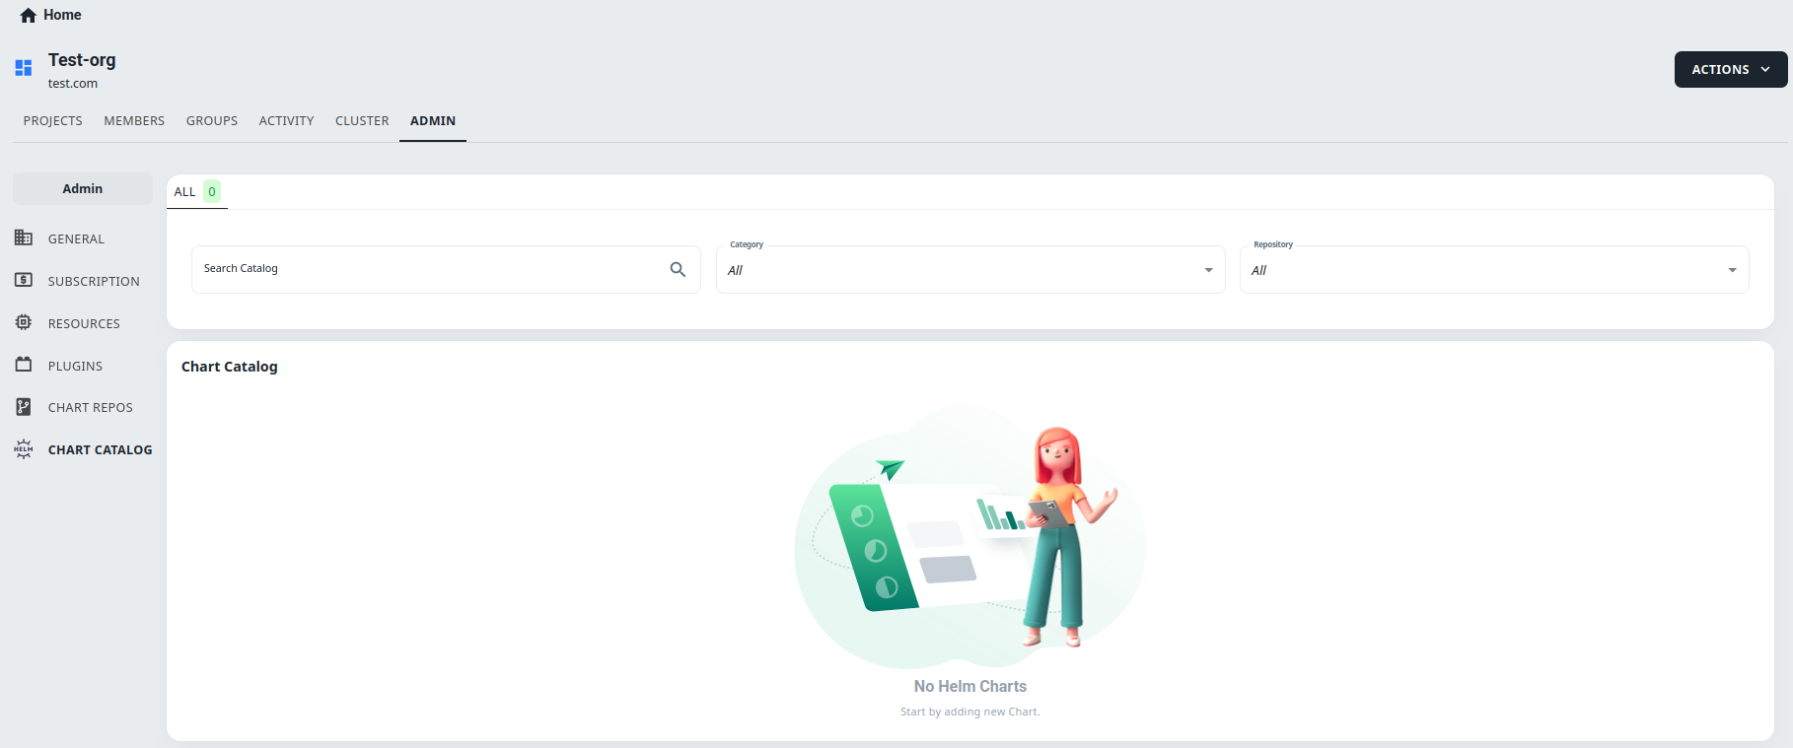Click the General building icon in sidebar

24,238
